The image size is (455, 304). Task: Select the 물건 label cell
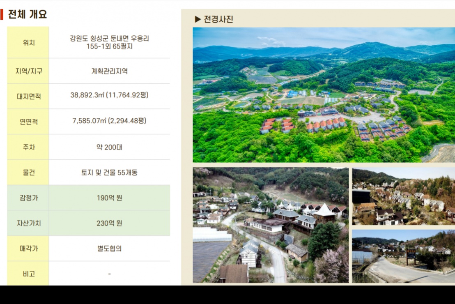tap(28, 173)
